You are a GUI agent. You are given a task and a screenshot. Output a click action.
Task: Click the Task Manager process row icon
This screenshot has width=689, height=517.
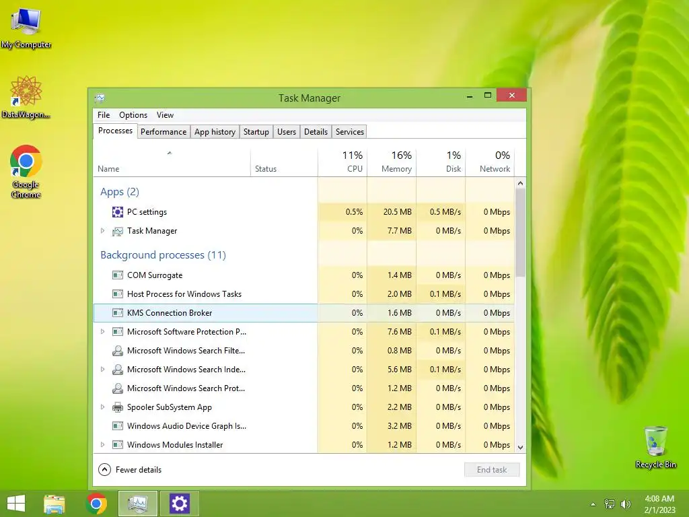[117, 231]
